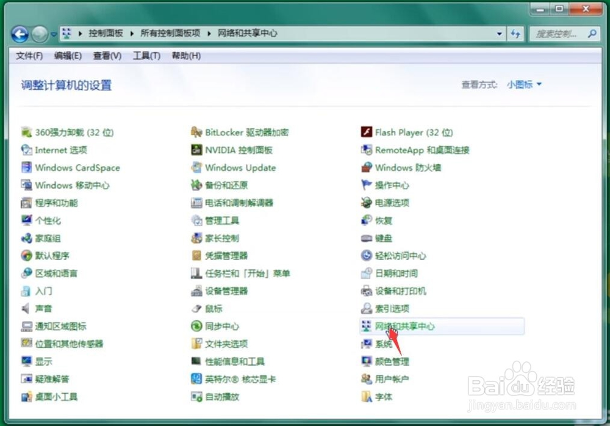Expand the arrow before 控制面板 breadcrumb

80,34
